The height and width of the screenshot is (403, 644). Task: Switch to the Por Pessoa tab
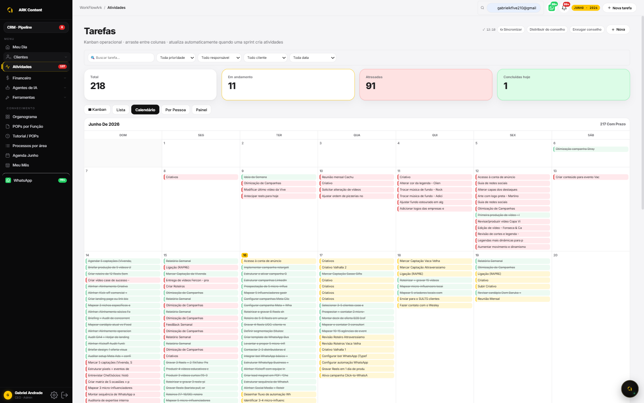pos(175,110)
